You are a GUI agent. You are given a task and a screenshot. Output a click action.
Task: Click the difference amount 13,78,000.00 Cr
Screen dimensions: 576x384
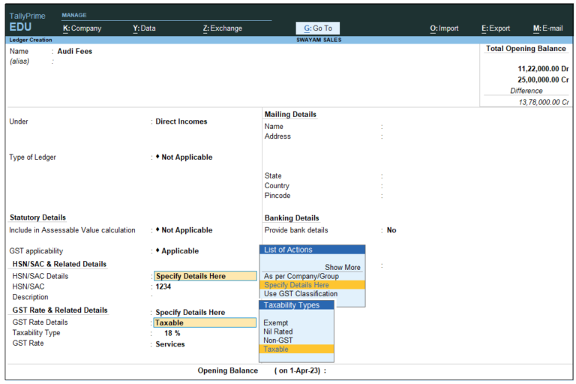coord(544,103)
